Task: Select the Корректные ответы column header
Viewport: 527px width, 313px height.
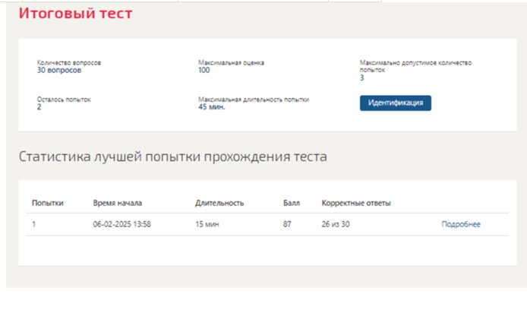Action: coord(356,203)
